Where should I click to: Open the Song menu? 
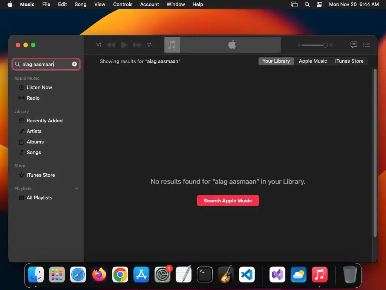click(81, 4)
